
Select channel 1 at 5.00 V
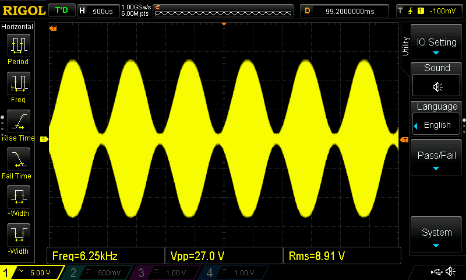click(x=31, y=272)
